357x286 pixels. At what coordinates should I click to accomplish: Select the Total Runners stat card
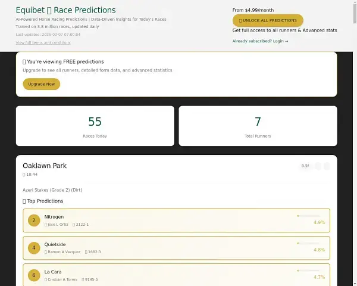pos(258,126)
